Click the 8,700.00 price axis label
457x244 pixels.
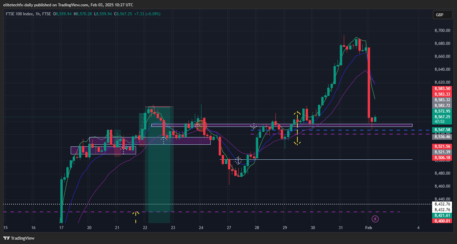click(442, 31)
